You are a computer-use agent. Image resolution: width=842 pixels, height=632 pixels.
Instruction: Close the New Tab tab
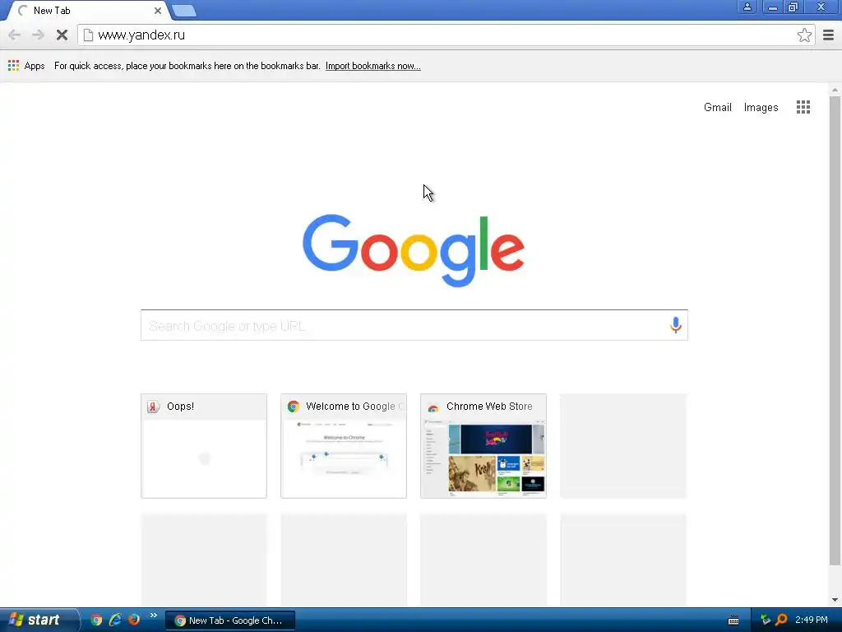(157, 11)
